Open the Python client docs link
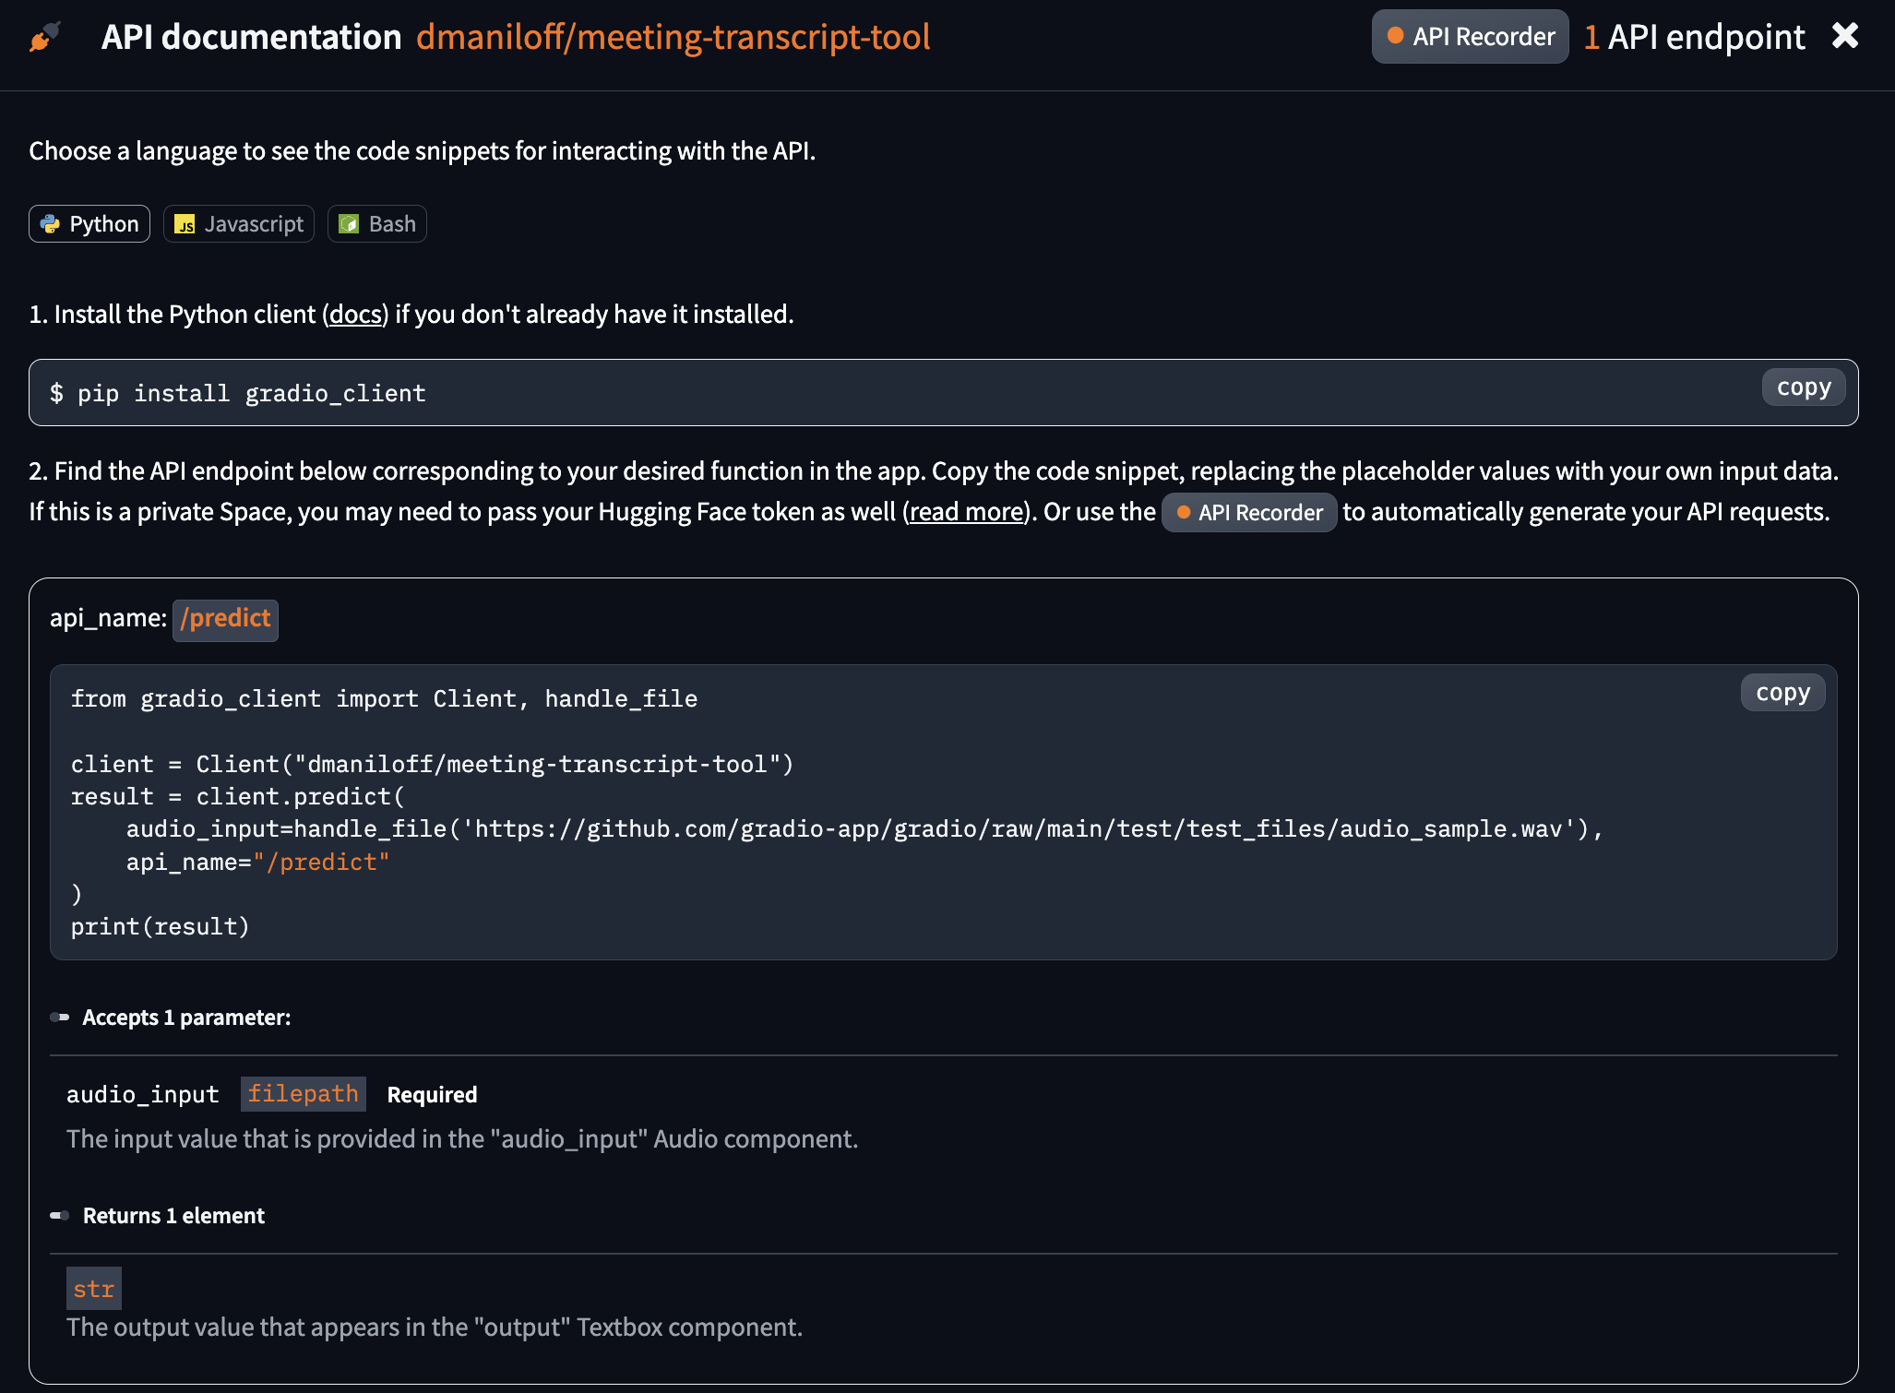 pyautogui.click(x=355, y=315)
